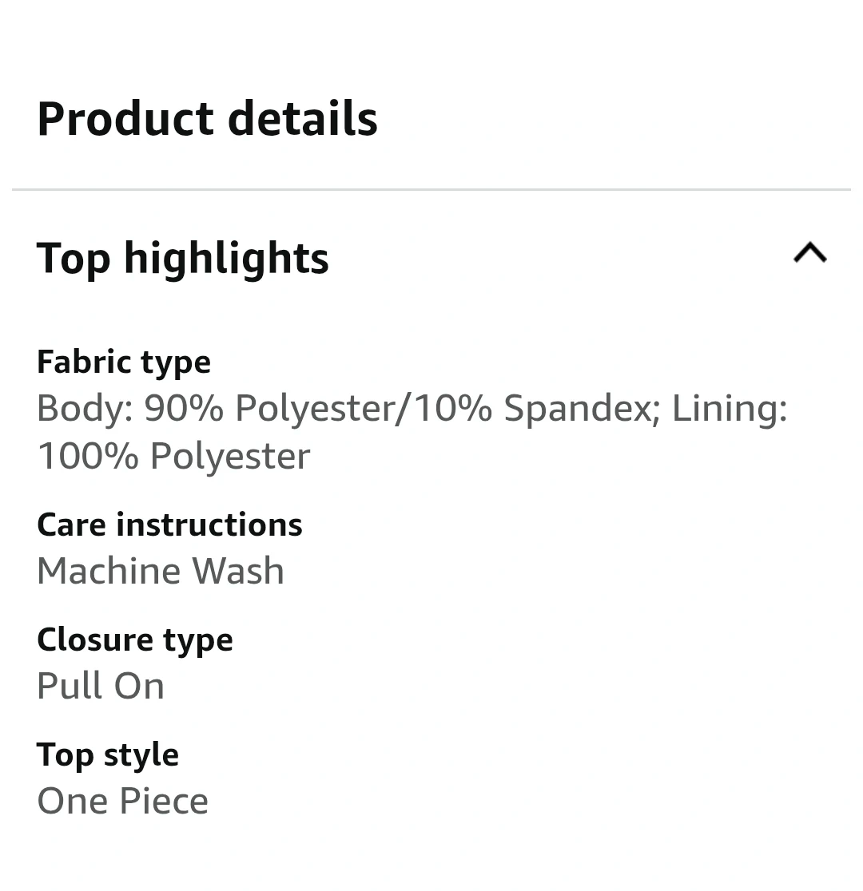This screenshot has width=863, height=891.
Task: Select the Fabric type label
Action: coord(124,362)
